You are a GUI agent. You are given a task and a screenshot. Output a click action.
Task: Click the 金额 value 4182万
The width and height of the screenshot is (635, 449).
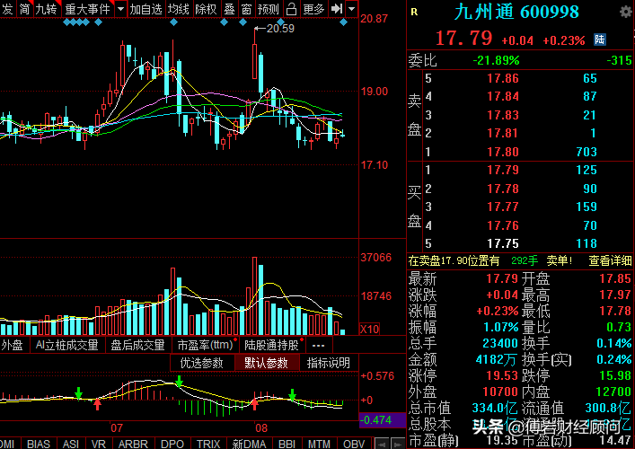pyautogui.click(x=497, y=359)
